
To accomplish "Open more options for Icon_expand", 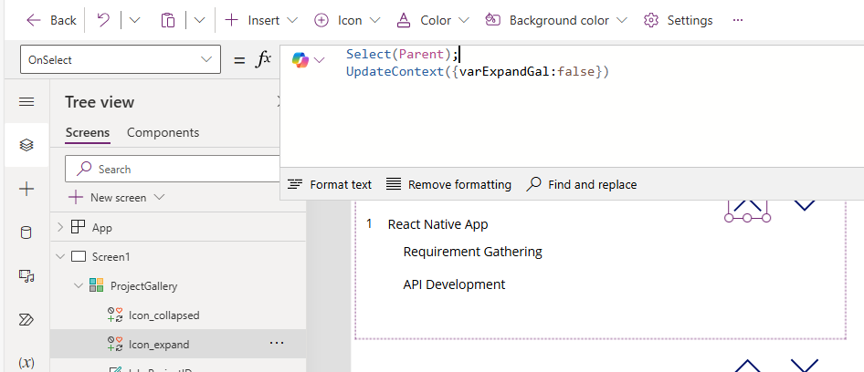I will coord(276,344).
